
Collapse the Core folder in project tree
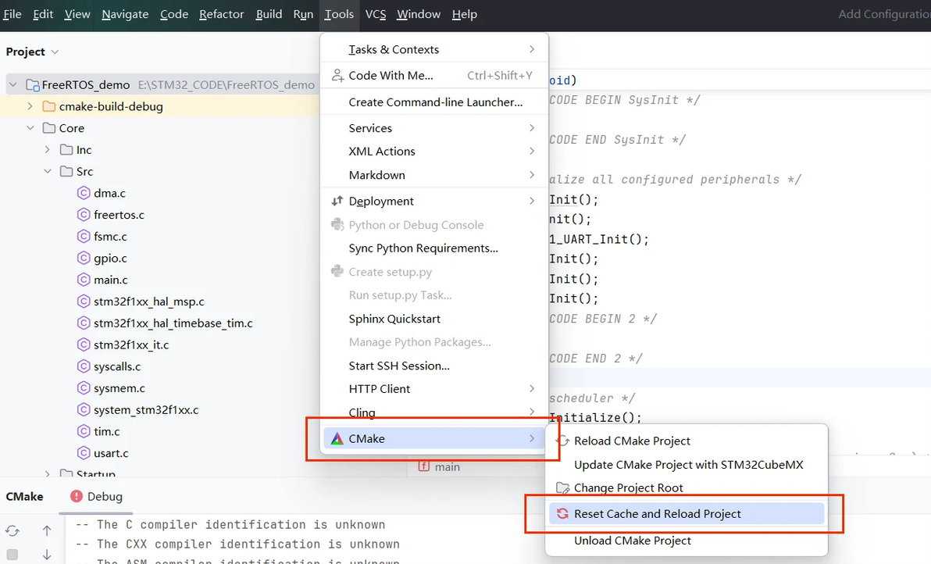coord(30,128)
